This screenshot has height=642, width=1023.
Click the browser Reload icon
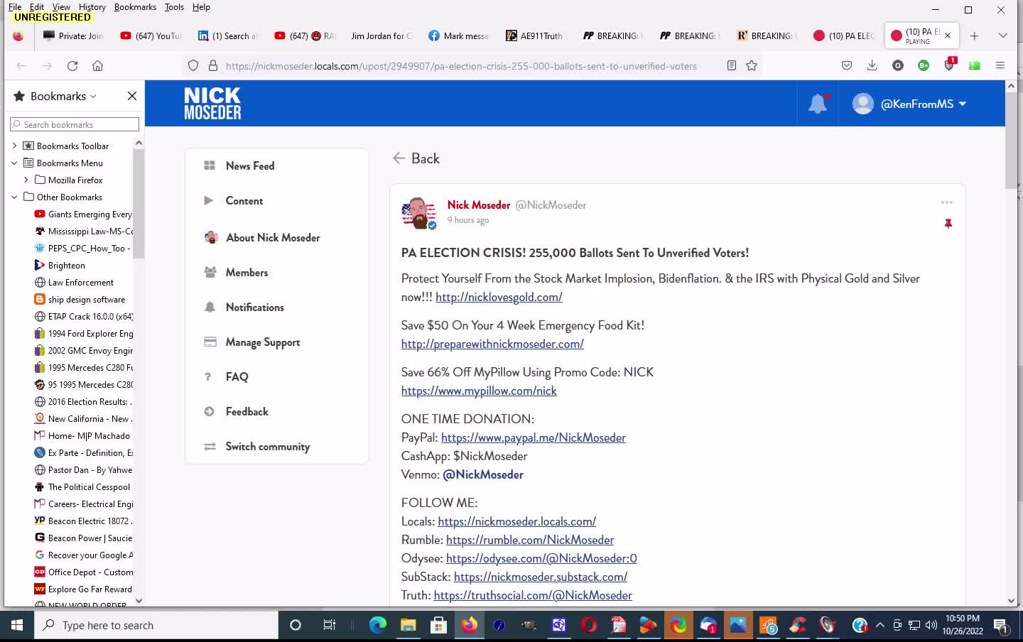tap(72, 65)
